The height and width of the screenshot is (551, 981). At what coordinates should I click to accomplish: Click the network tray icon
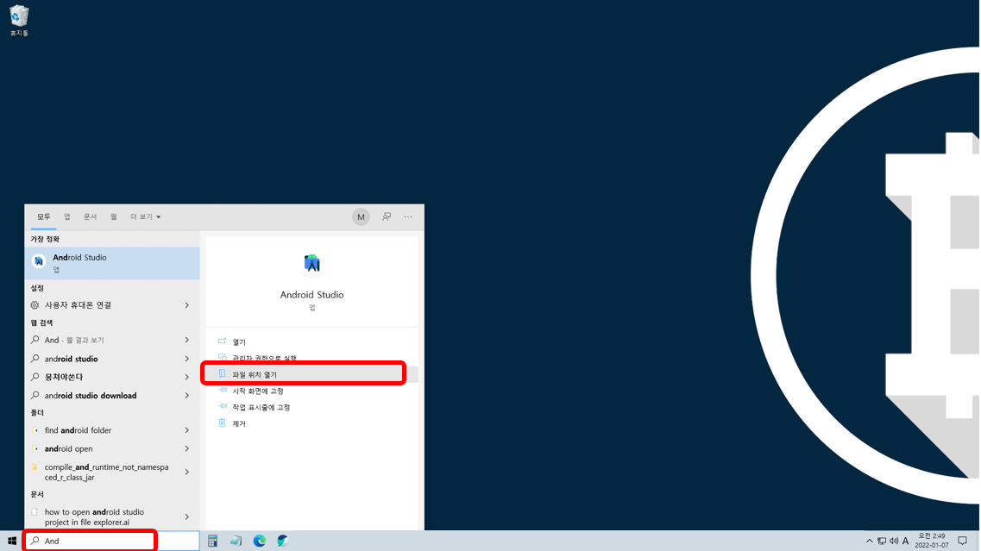click(882, 541)
